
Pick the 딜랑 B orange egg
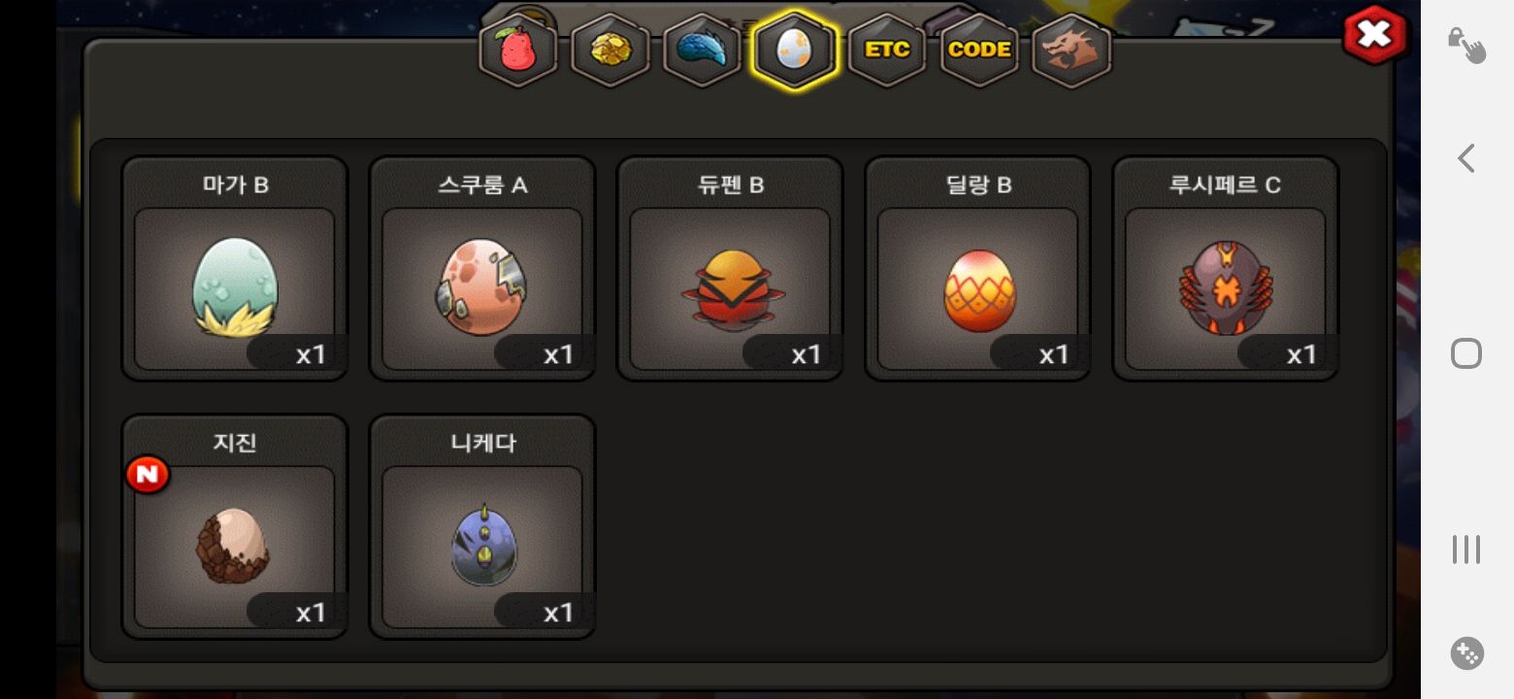(x=978, y=269)
